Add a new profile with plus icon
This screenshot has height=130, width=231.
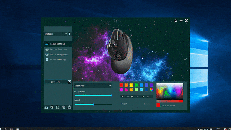[70, 34]
